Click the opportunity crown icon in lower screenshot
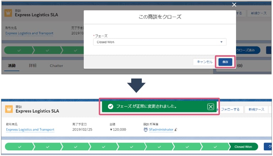The width and height of the screenshot is (273, 156). (9, 109)
